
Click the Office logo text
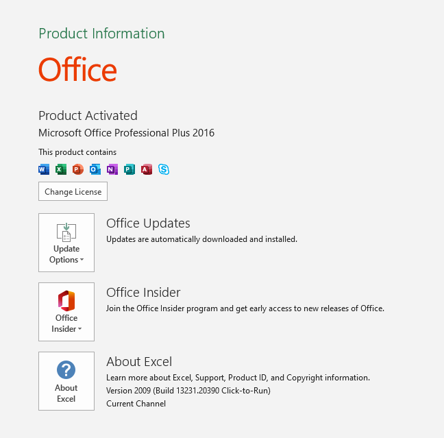(77, 69)
